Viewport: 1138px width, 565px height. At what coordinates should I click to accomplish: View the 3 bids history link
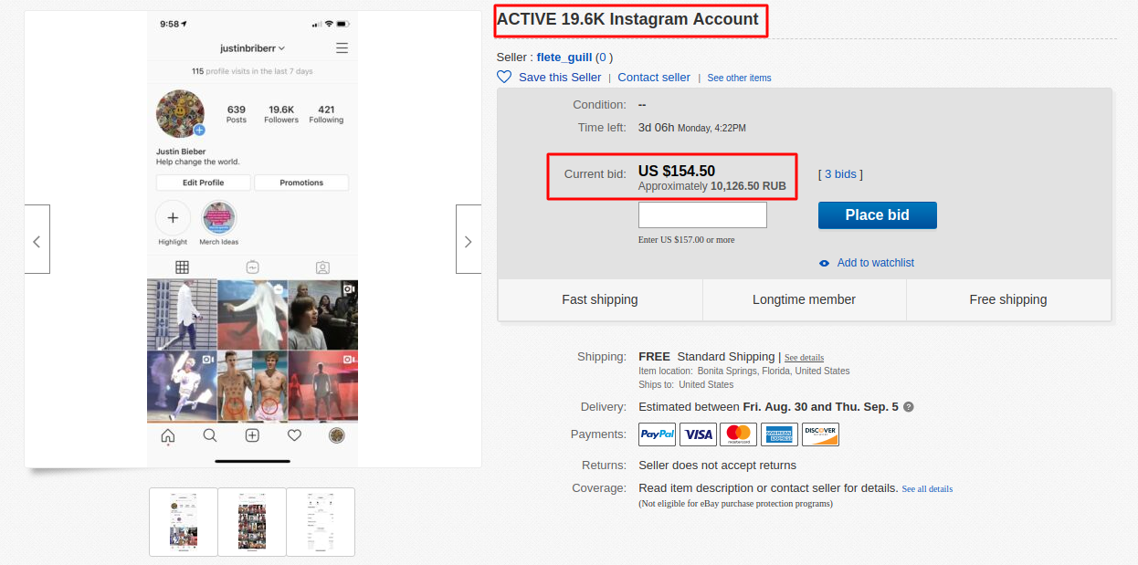(x=840, y=173)
